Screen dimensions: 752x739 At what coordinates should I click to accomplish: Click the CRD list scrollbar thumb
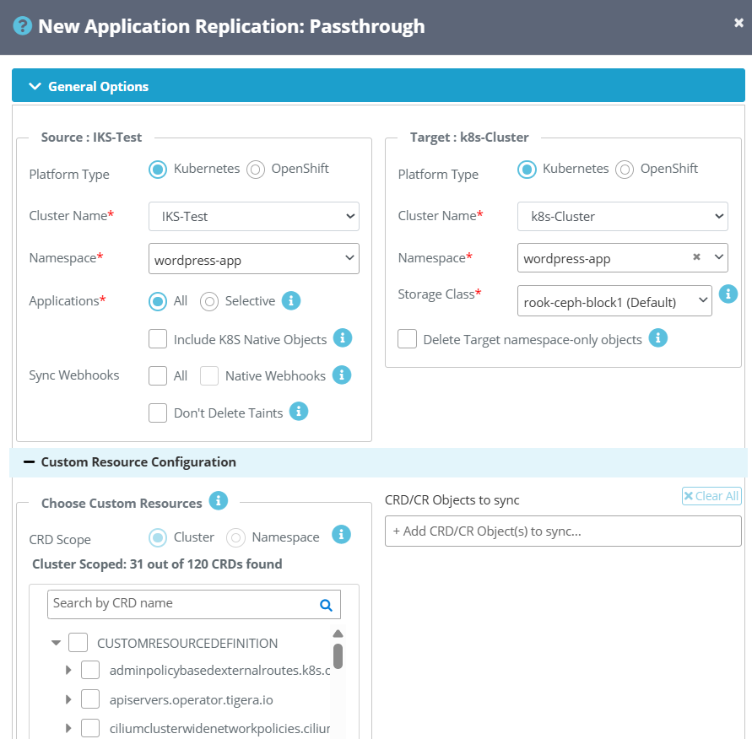(x=338, y=656)
